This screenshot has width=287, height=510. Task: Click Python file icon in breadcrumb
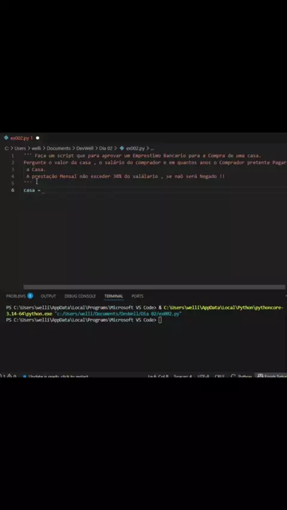pos(122,148)
